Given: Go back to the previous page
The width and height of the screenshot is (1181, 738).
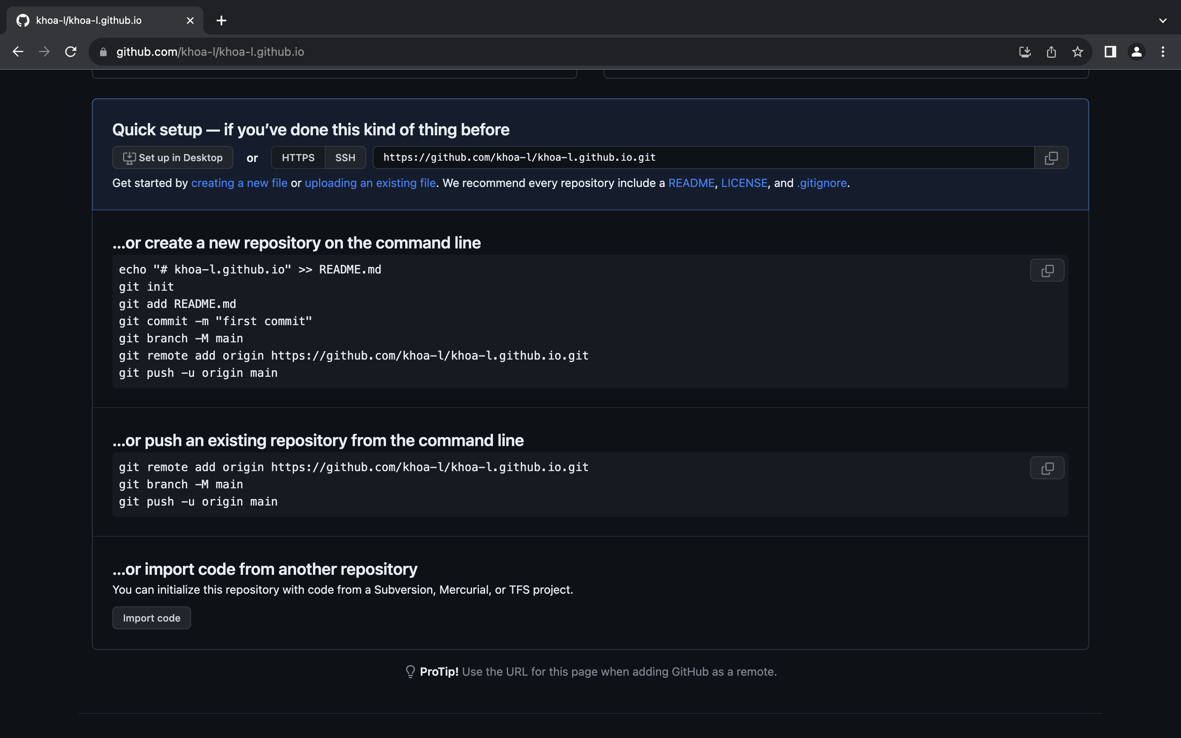Looking at the screenshot, I should tap(18, 52).
